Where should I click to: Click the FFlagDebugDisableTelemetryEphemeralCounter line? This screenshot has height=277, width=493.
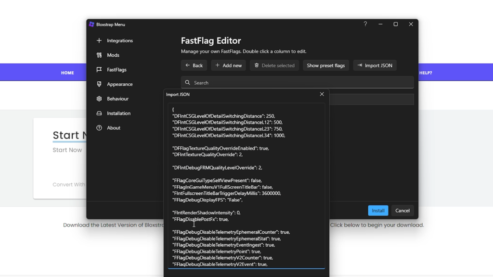[x=231, y=232]
